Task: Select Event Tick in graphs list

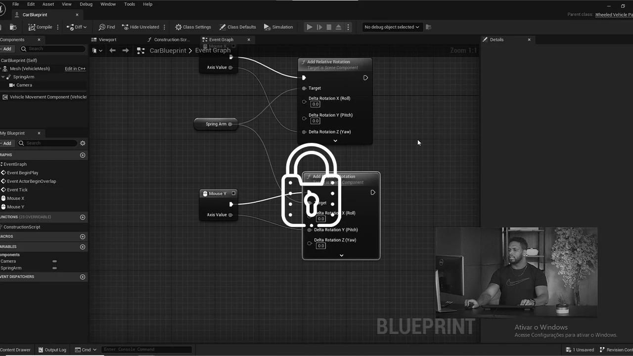Action: click(x=17, y=190)
